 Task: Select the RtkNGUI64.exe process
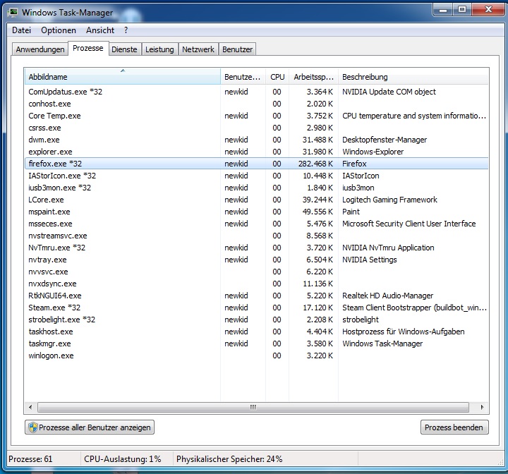pyautogui.click(x=257, y=296)
